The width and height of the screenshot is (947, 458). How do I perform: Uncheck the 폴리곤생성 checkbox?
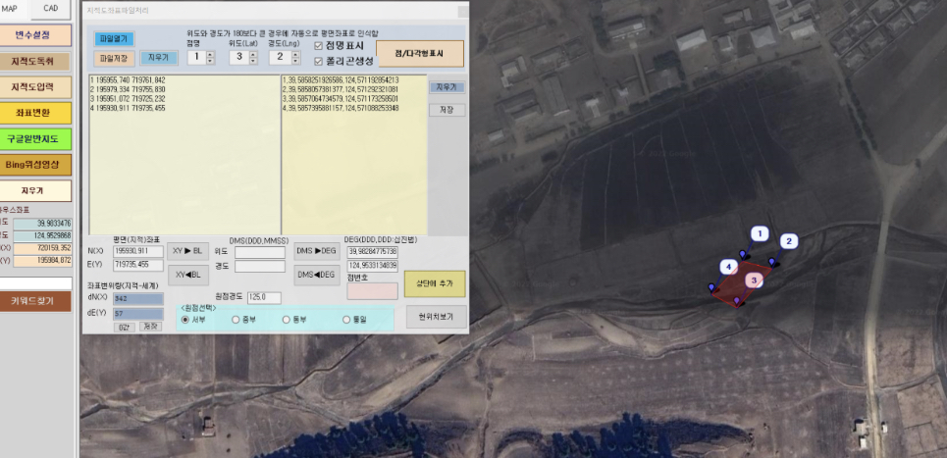(x=318, y=61)
